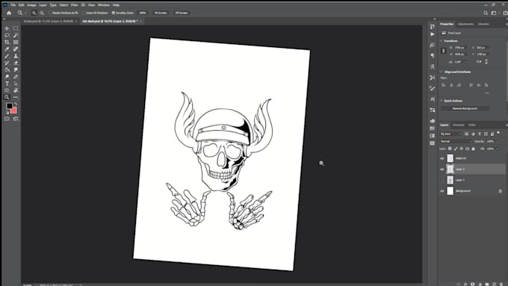The height and width of the screenshot is (286, 508).
Task: Select the Crop tool
Action: pos(7,42)
